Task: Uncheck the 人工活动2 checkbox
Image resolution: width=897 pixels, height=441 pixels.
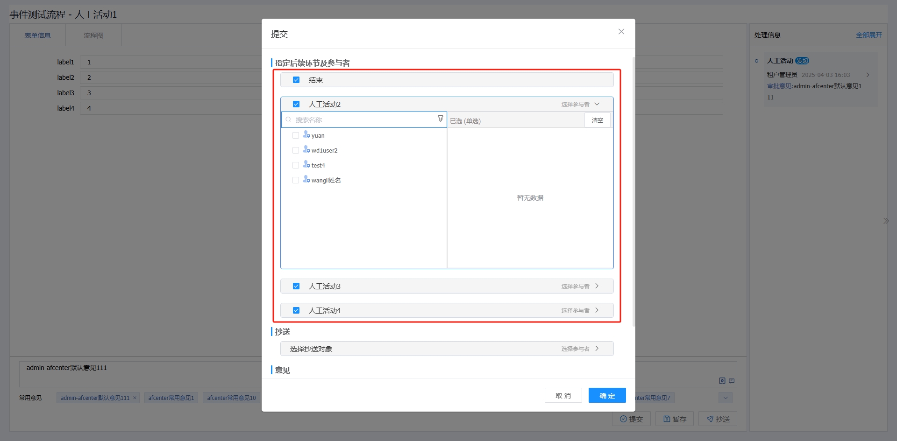Action: tap(296, 104)
